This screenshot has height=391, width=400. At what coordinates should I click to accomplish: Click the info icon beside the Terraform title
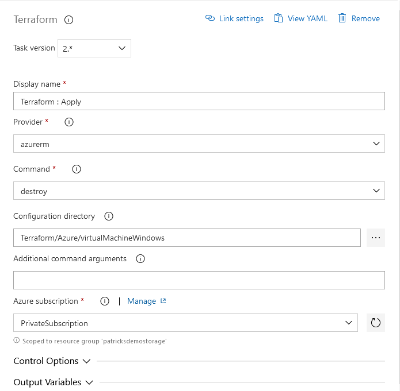click(x=68, y=20)
